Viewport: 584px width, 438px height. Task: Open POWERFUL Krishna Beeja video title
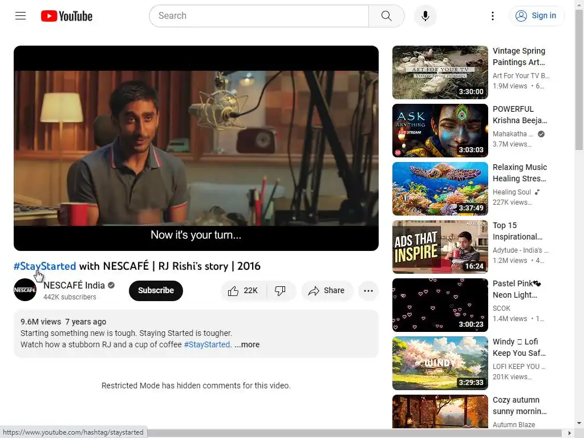tap(520, 114)
